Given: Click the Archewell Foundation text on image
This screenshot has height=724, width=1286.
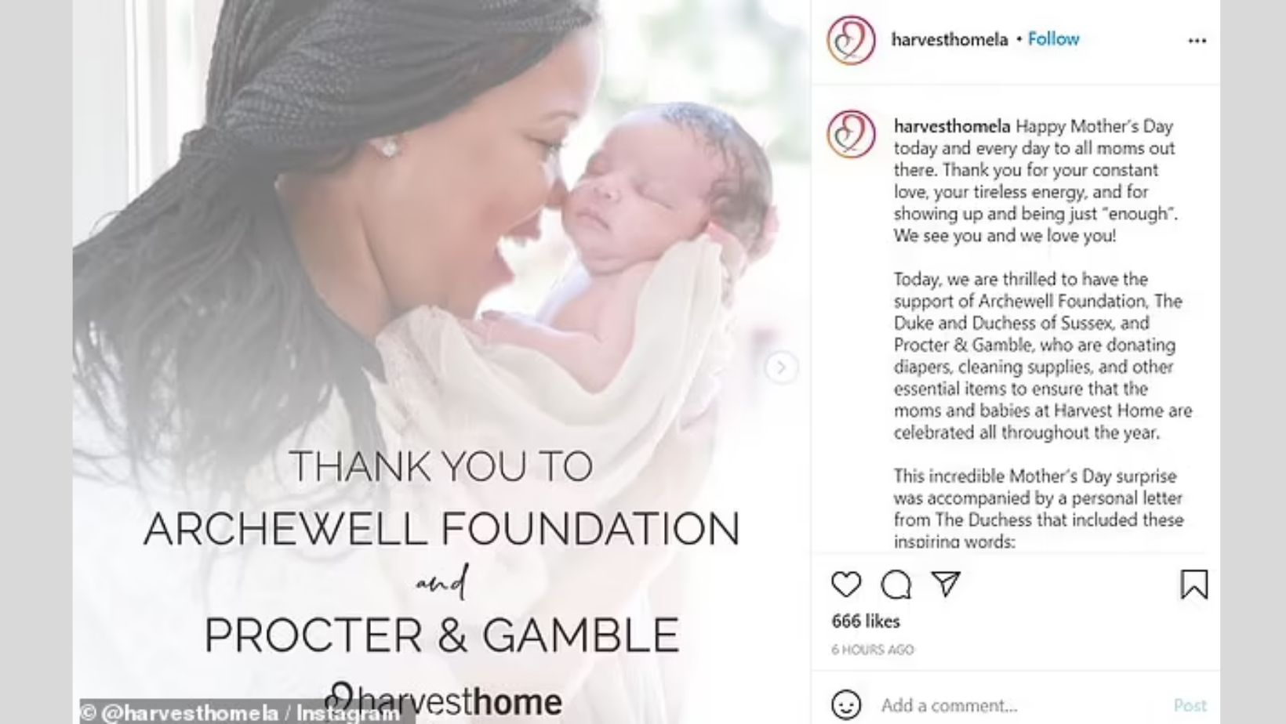Looking at the screenshot, I should click(441, 528).
